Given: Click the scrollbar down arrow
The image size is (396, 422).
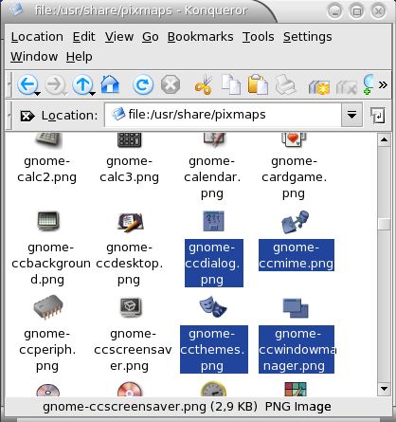Looking at the screenshot, I should coord(385,389).
